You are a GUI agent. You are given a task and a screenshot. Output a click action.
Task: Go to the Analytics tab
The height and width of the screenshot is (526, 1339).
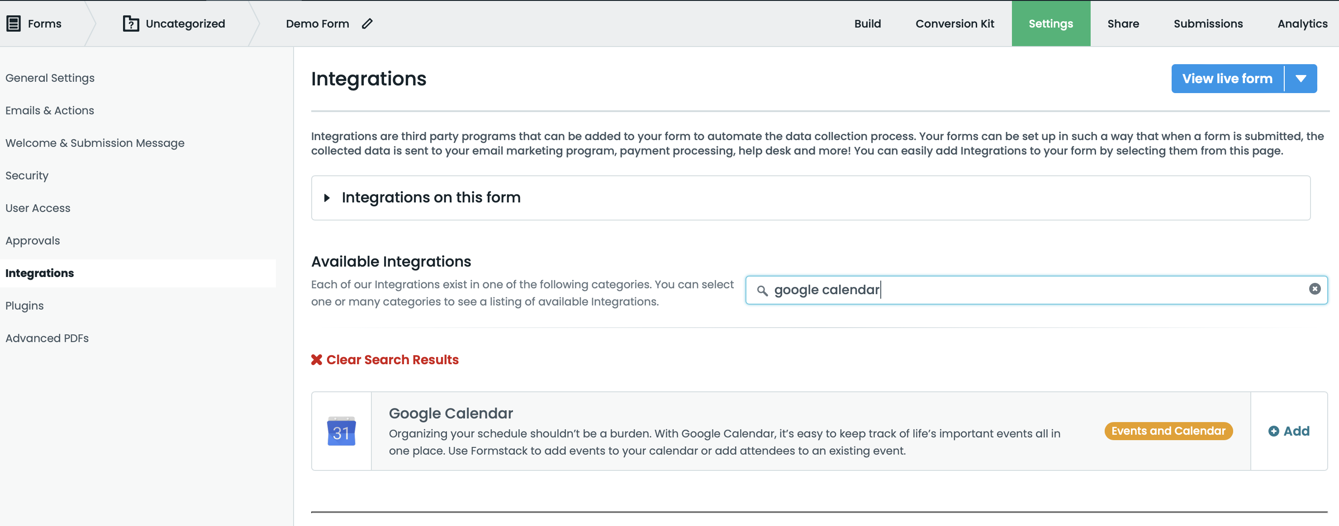[x=1302, y=24]
